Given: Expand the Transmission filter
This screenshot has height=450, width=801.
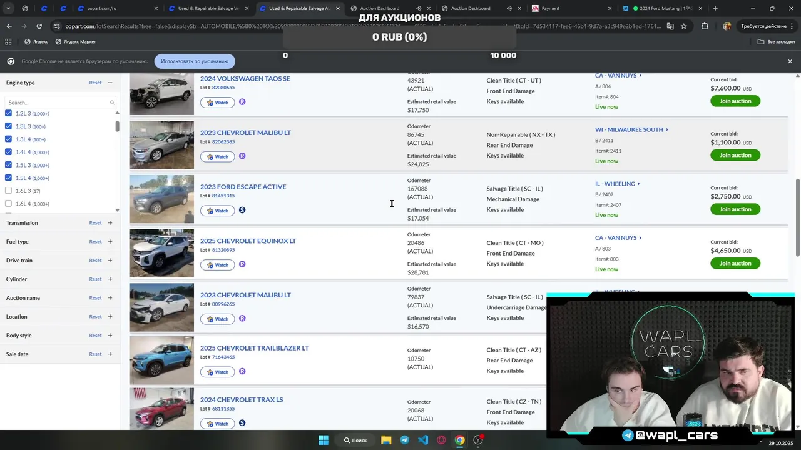Looking at the screenshot, I should click(x=110, y=223).
